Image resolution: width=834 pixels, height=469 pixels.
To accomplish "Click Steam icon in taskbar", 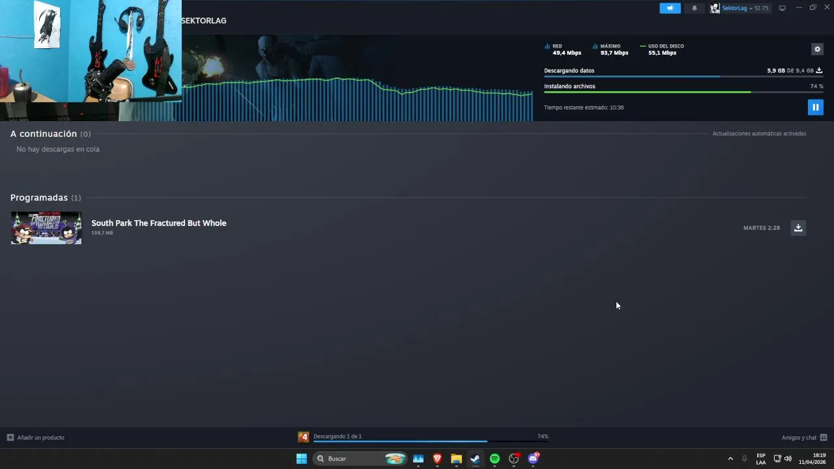I will 476,459.
